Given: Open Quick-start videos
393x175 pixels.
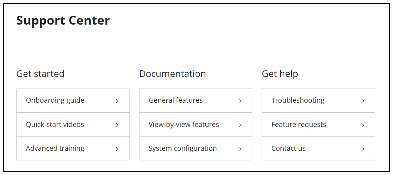Looking at the screenshot, I should point(55,125).
